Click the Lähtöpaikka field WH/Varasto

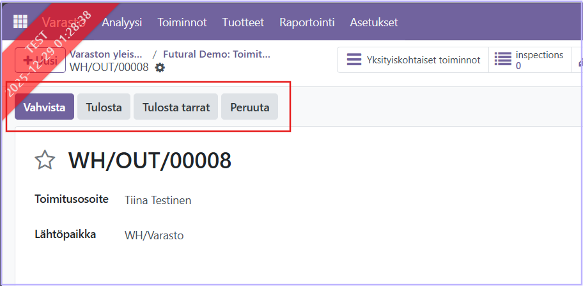(154, 235)
